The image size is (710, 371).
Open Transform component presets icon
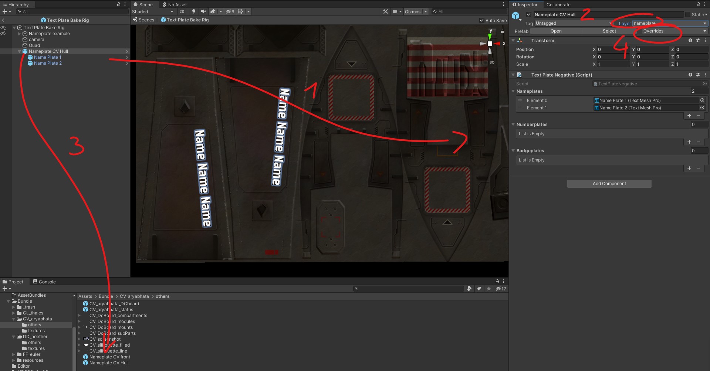698,40
